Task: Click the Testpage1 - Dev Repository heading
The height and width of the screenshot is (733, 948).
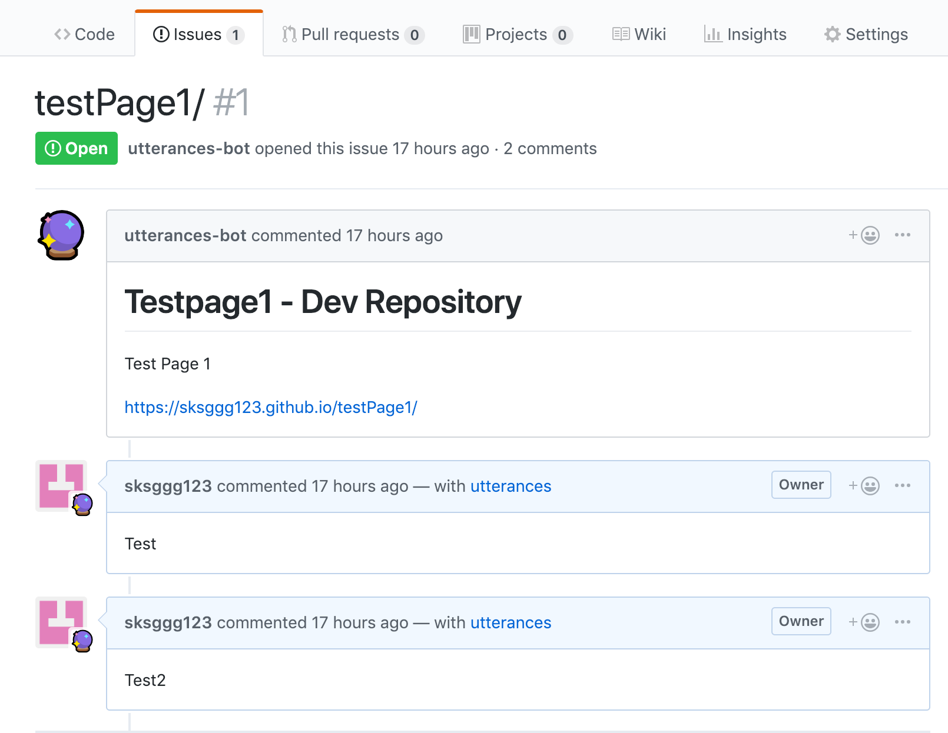Action: [323, 302]
